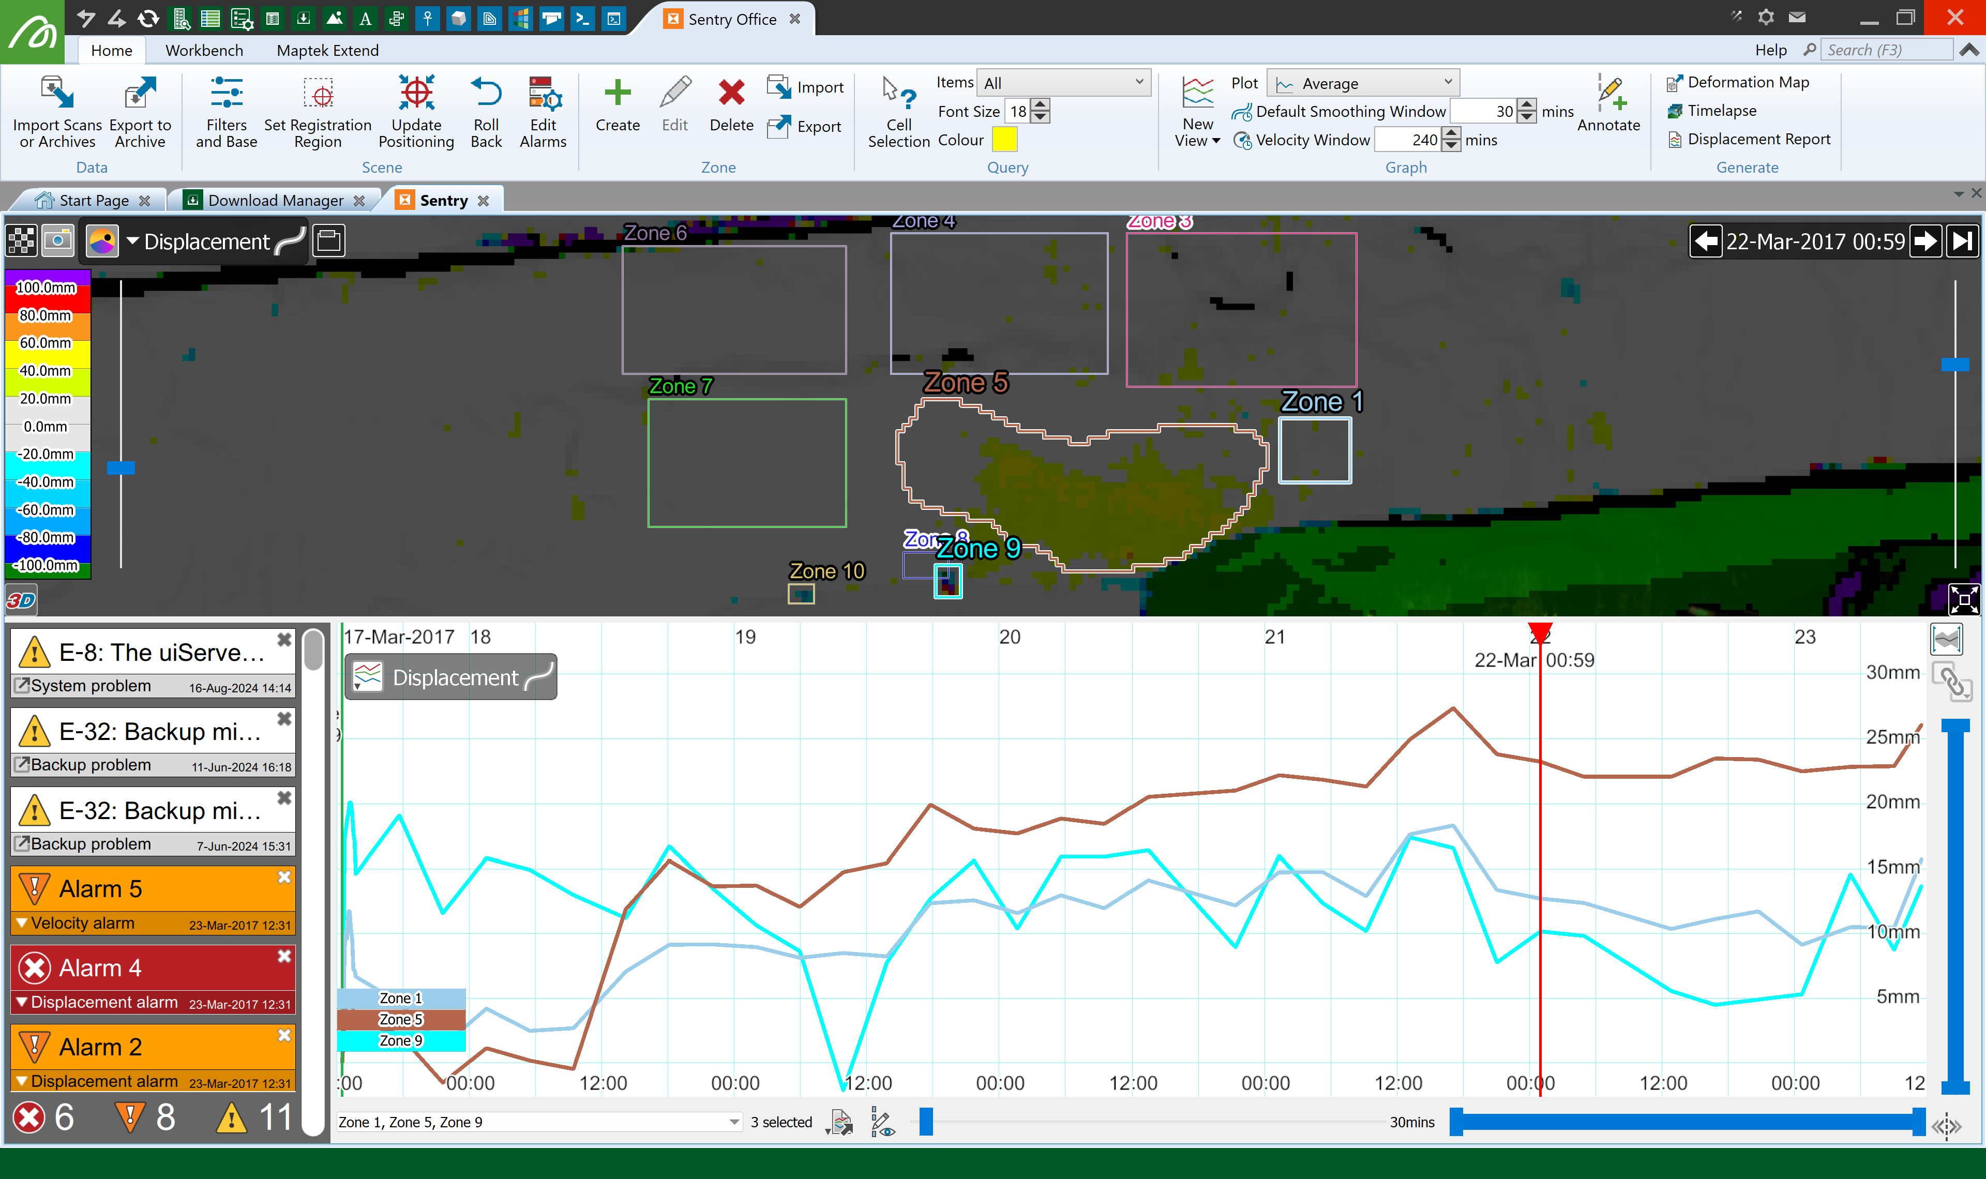
Task: Jump to latest scan
Action: (x=1962, y=241)
